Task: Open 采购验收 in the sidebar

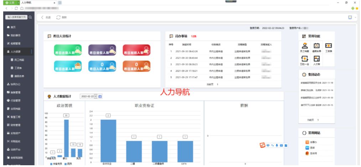Action: click(14, 141)
